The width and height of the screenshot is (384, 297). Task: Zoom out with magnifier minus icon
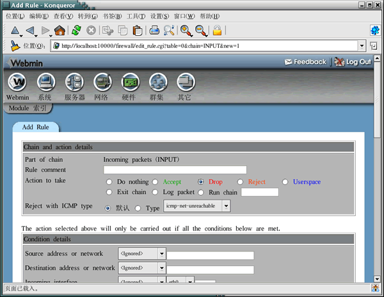coord(201,31)
